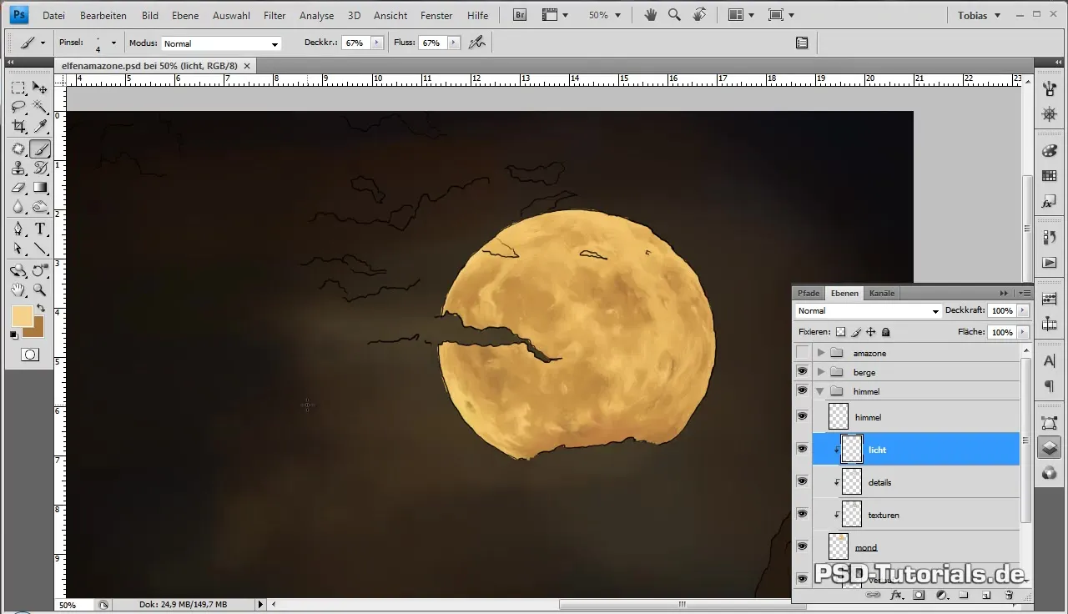This screenshot has width=1068, height=614.
Task: Open the Tobias workspace switcher
Action: click(x=979, y=15)
